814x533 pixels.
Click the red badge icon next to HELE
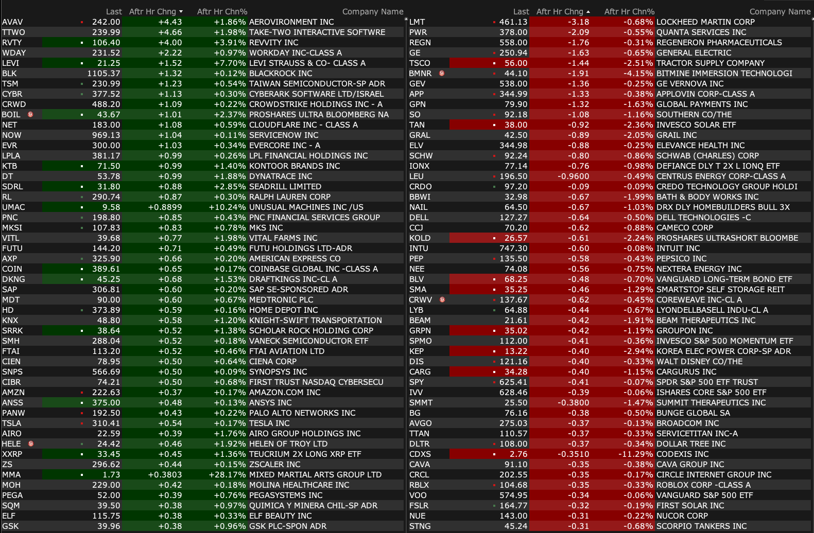31,443
